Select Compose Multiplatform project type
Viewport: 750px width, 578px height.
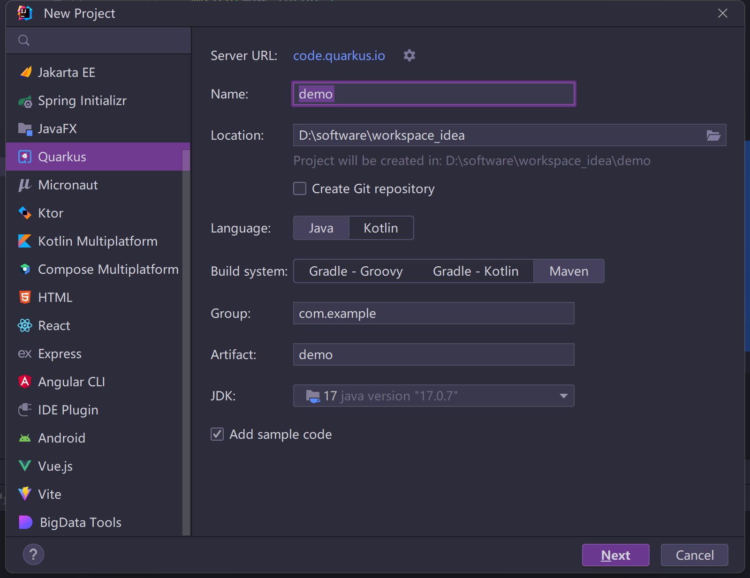click(x=94, y=269)
